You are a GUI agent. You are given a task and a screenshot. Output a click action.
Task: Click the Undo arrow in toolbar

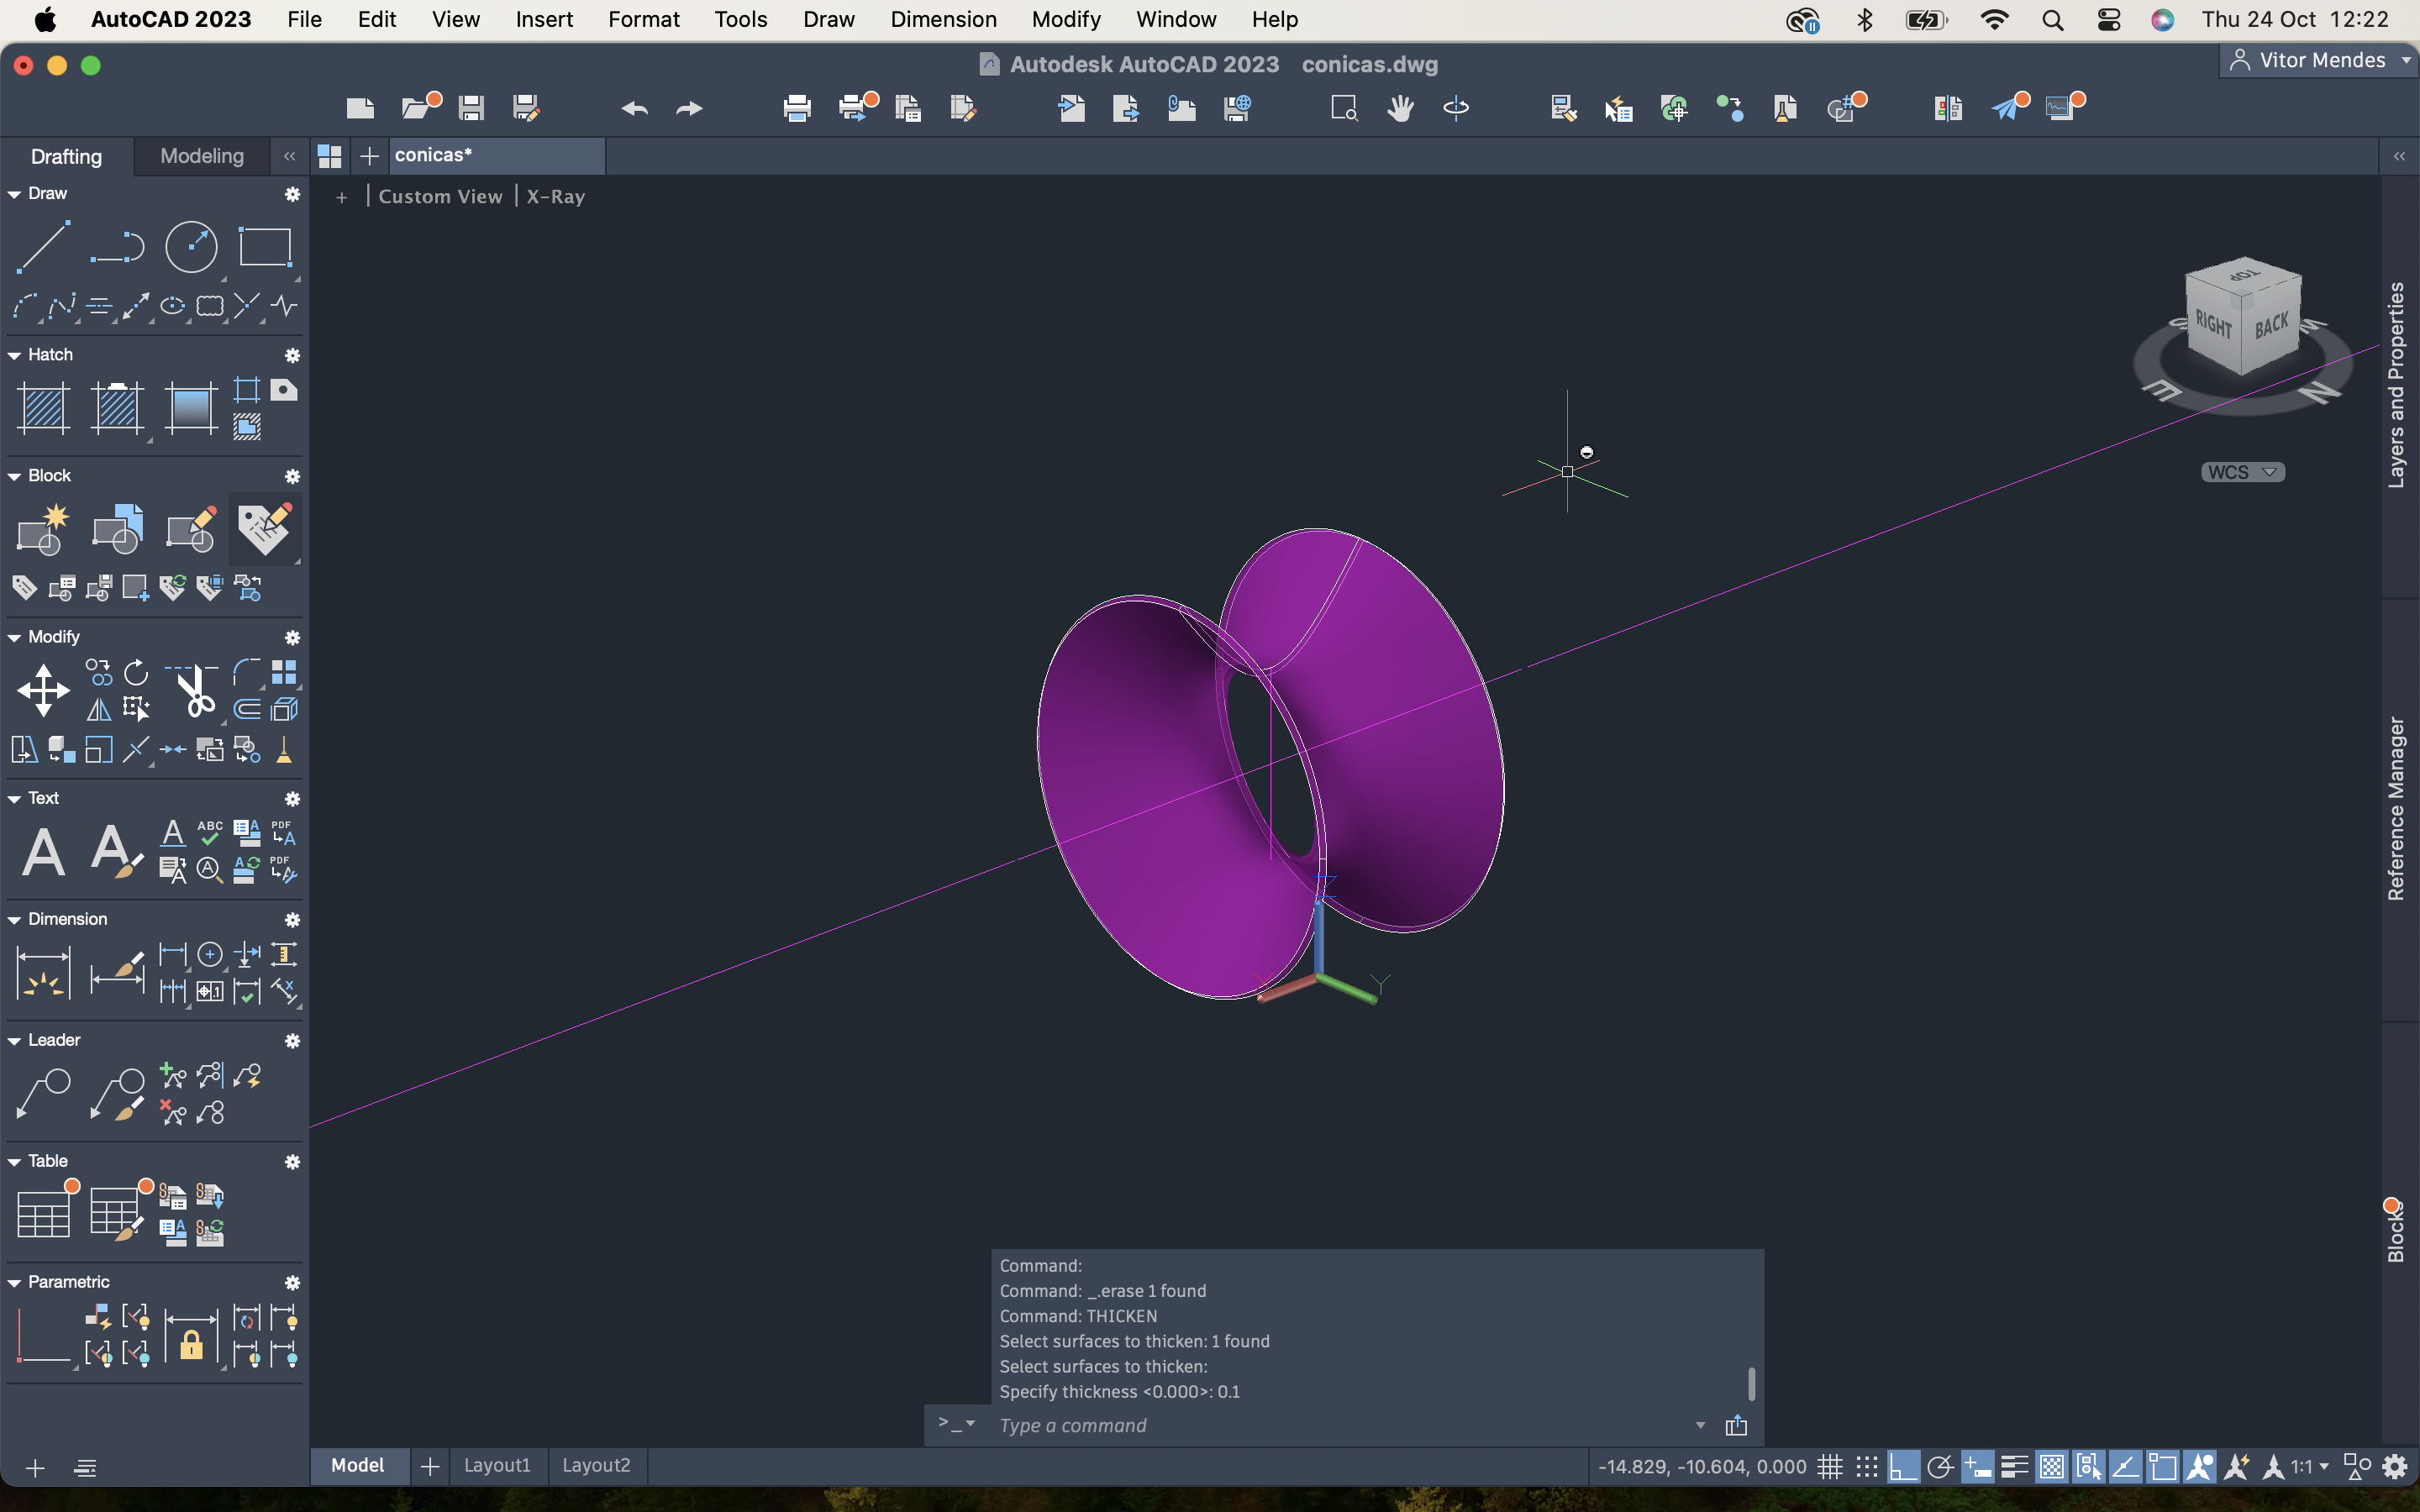(x=634, y=108)
